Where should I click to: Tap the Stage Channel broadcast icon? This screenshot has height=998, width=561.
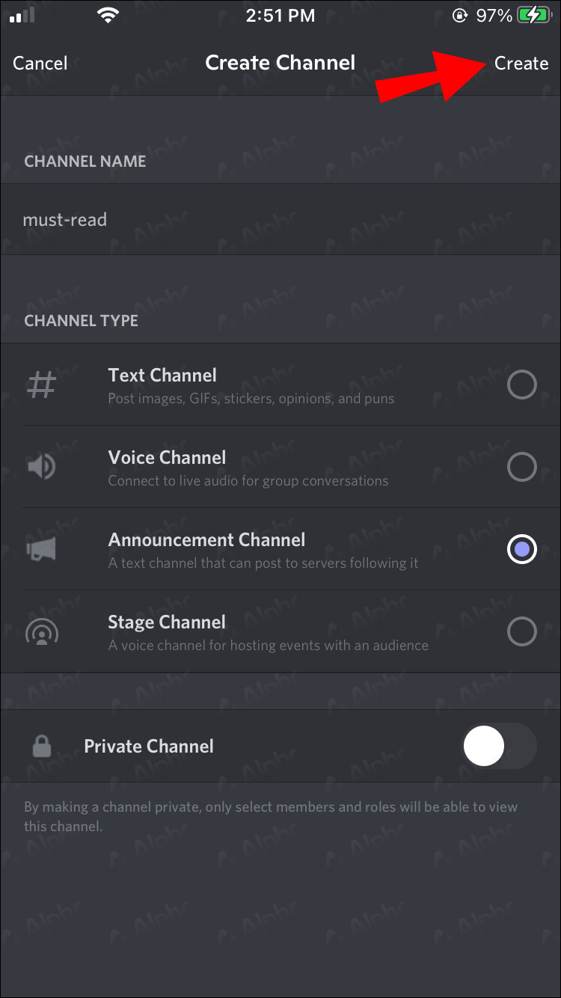coord(42,632)
